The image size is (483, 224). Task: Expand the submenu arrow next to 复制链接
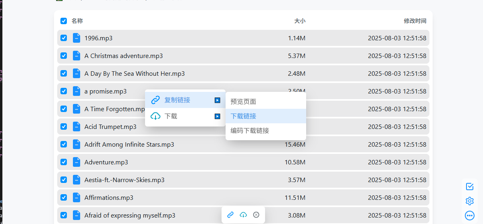217,100
